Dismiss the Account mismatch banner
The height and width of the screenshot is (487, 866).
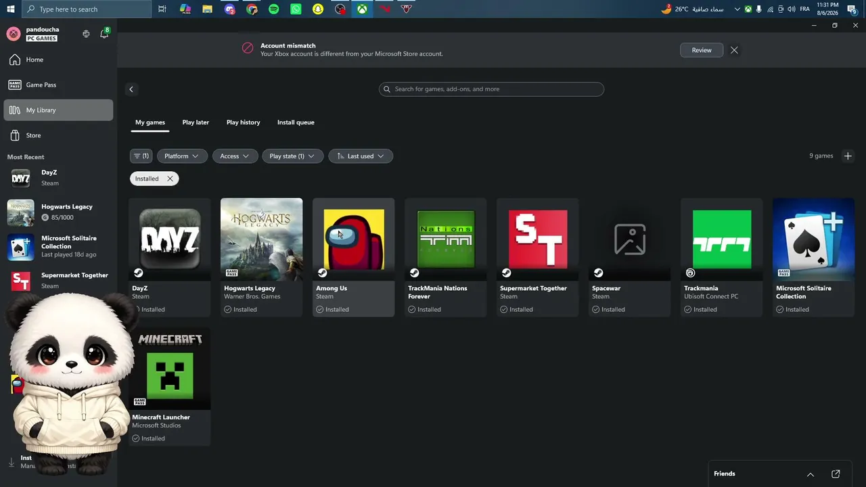(x=734, y=50)
